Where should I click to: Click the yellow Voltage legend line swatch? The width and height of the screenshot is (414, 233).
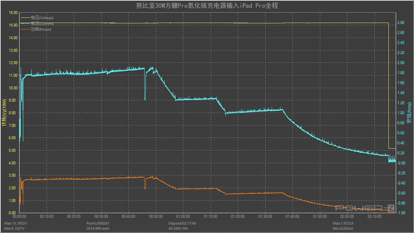[x=25, y=17]
